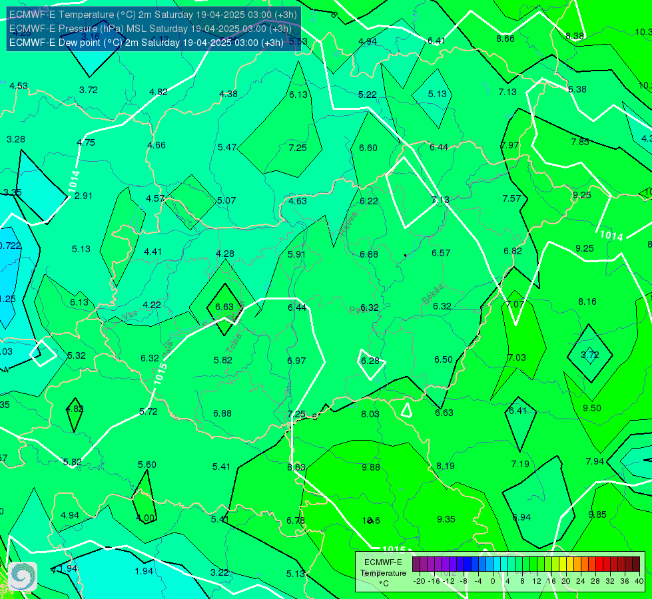Image resolution: width=652 pixels, height=599 pixels.
Task: Click the 5.72 temperature value
Action: point(148,411)
